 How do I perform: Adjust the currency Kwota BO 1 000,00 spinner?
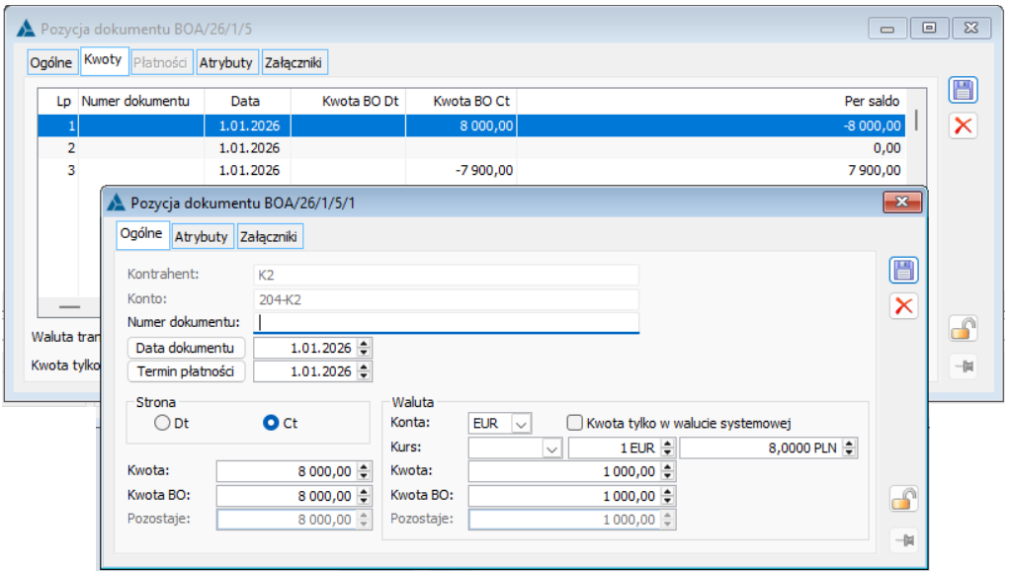[668, 496]
